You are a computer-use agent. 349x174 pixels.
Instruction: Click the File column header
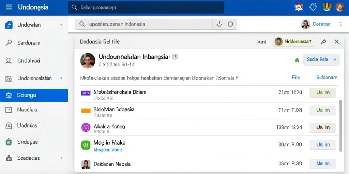pyautogui.click(x=296, y=77)
